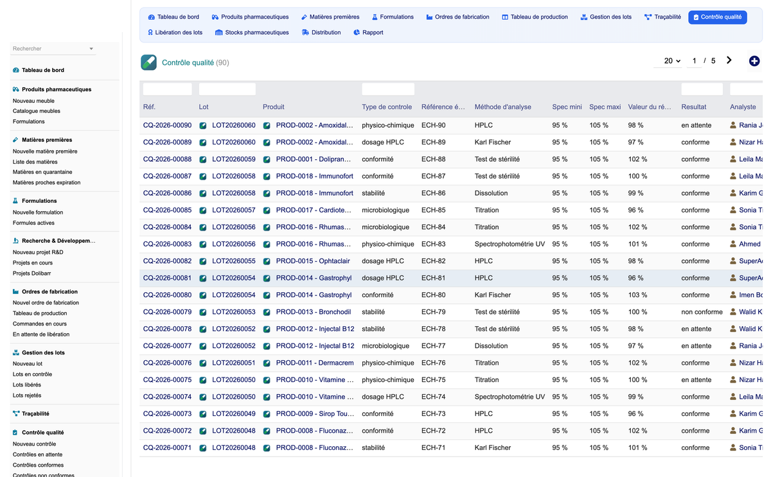Click sidebar link Lots en contrôle
Screen dimensions: 771x477
tap(32, 374)
